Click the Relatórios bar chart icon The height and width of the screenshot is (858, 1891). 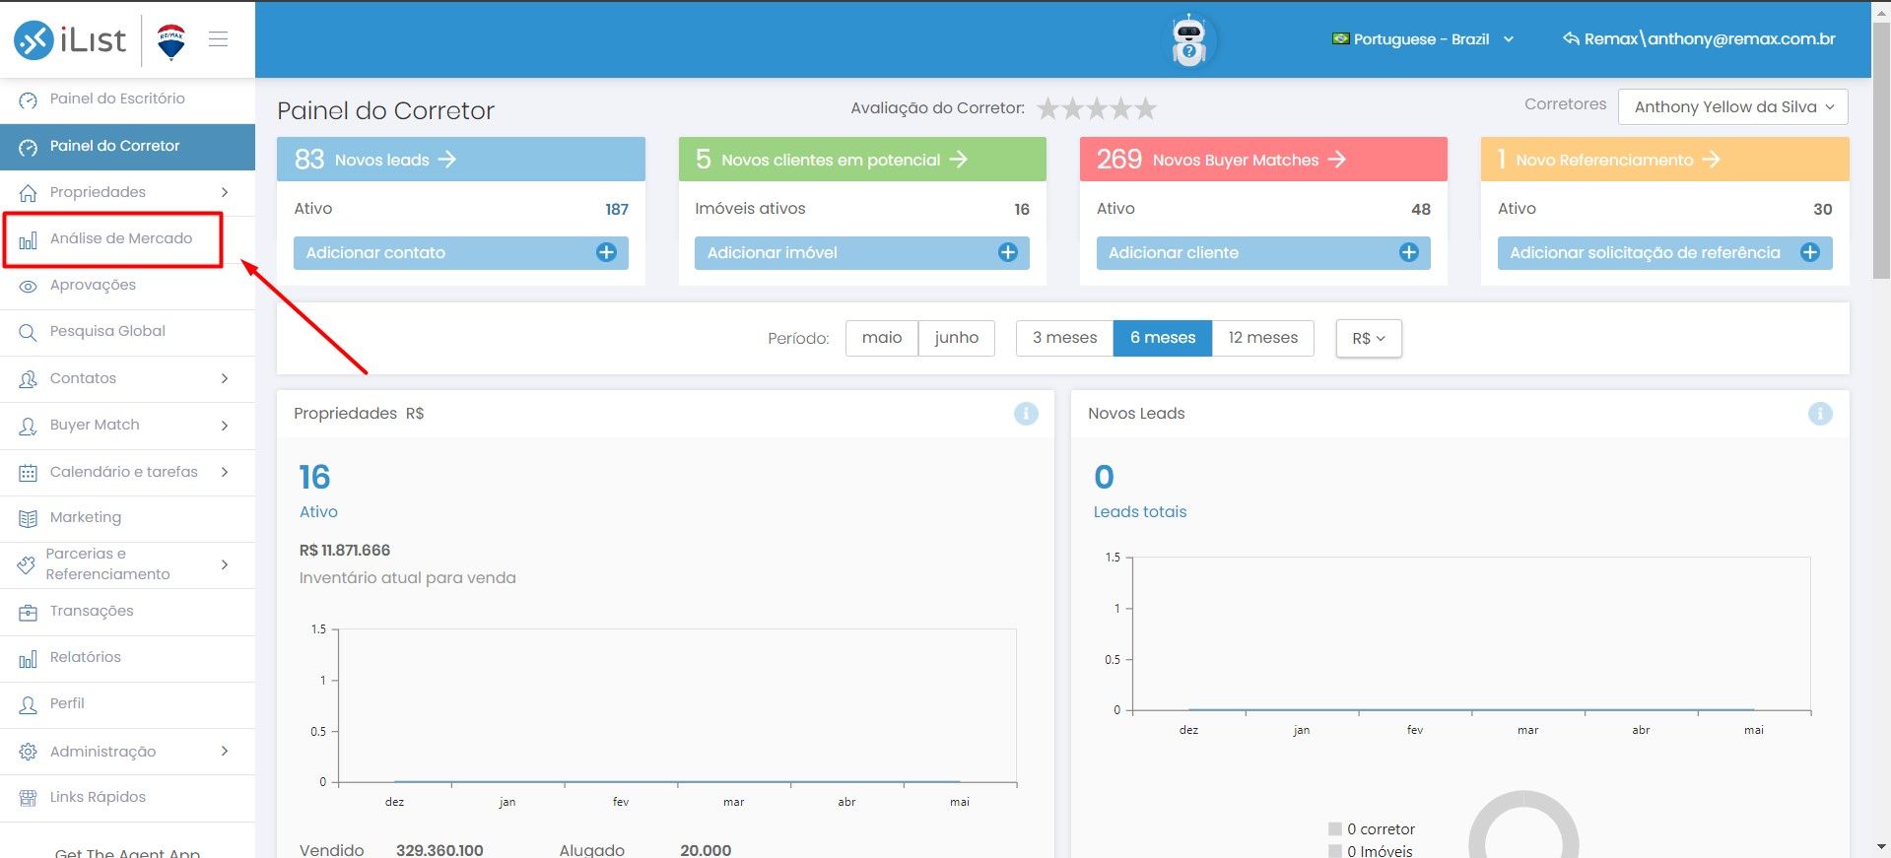tap(29, 658)
